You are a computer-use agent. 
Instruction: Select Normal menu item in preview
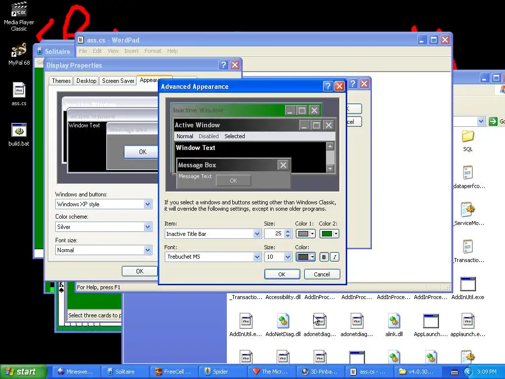click(184, 136)
